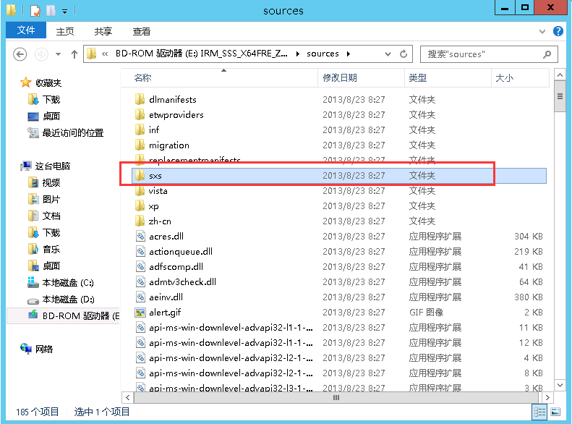Switch to the 查看 ribbon tab

[x=142, y=31]
